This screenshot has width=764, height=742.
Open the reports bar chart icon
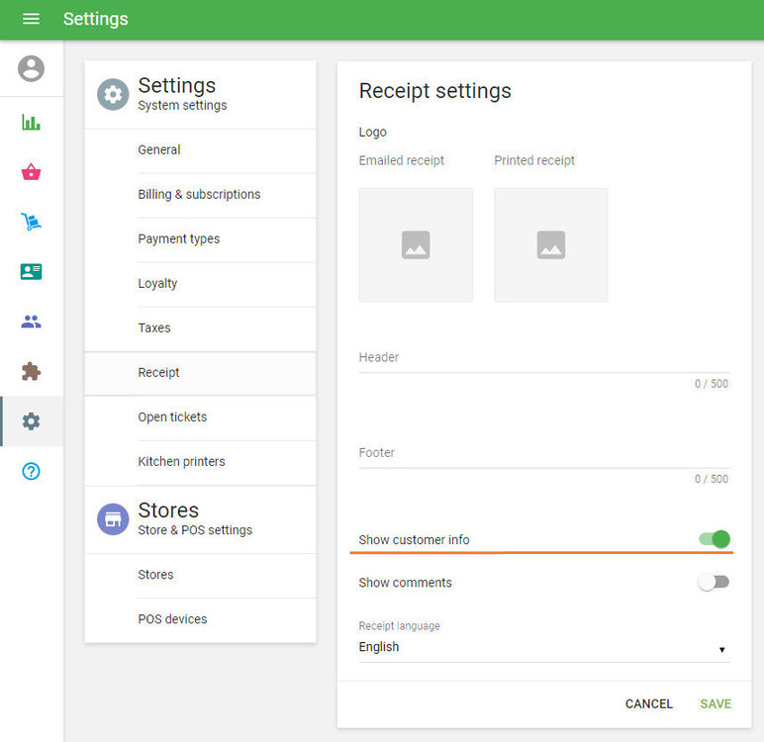click(x=32, y=123)
